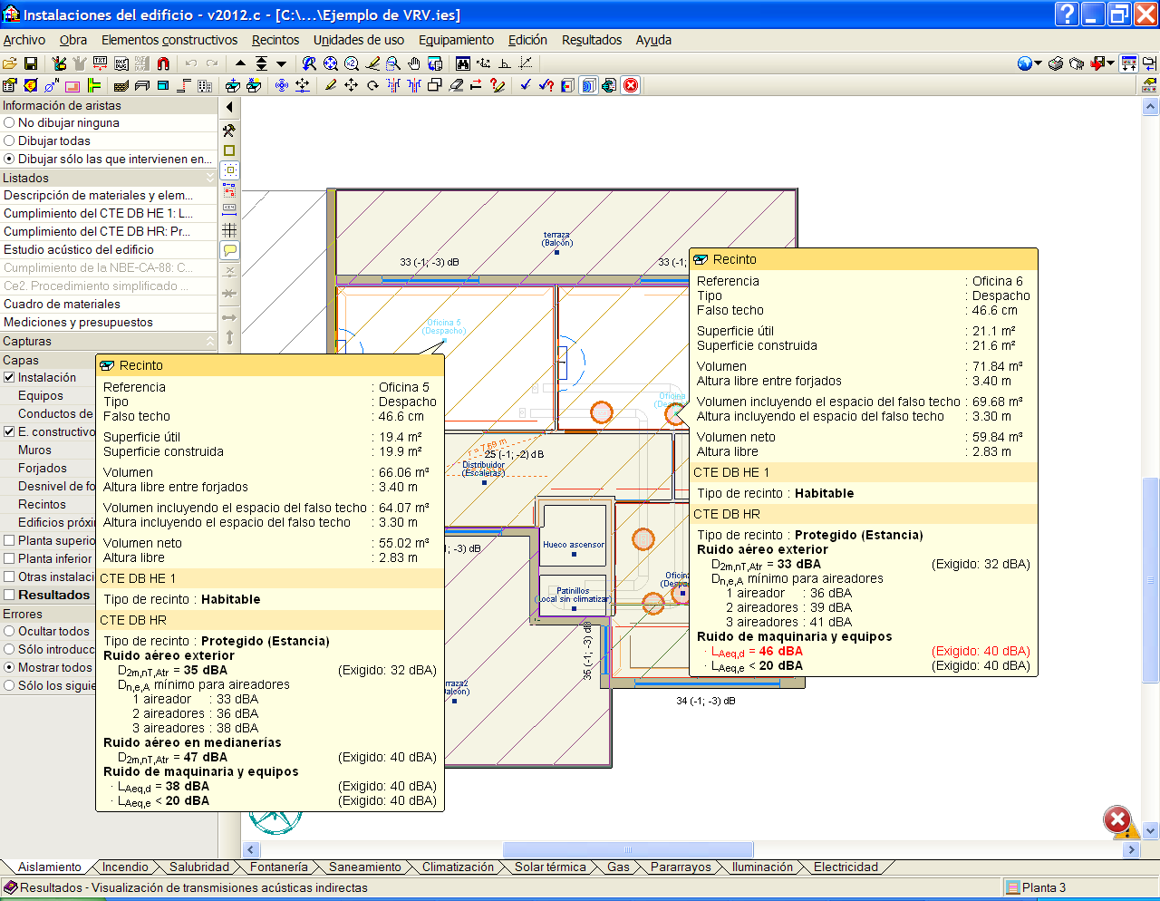Open the Resultados menu
Image resolution: width=1160 pixels, height=901 pixels.
[591, 40]
